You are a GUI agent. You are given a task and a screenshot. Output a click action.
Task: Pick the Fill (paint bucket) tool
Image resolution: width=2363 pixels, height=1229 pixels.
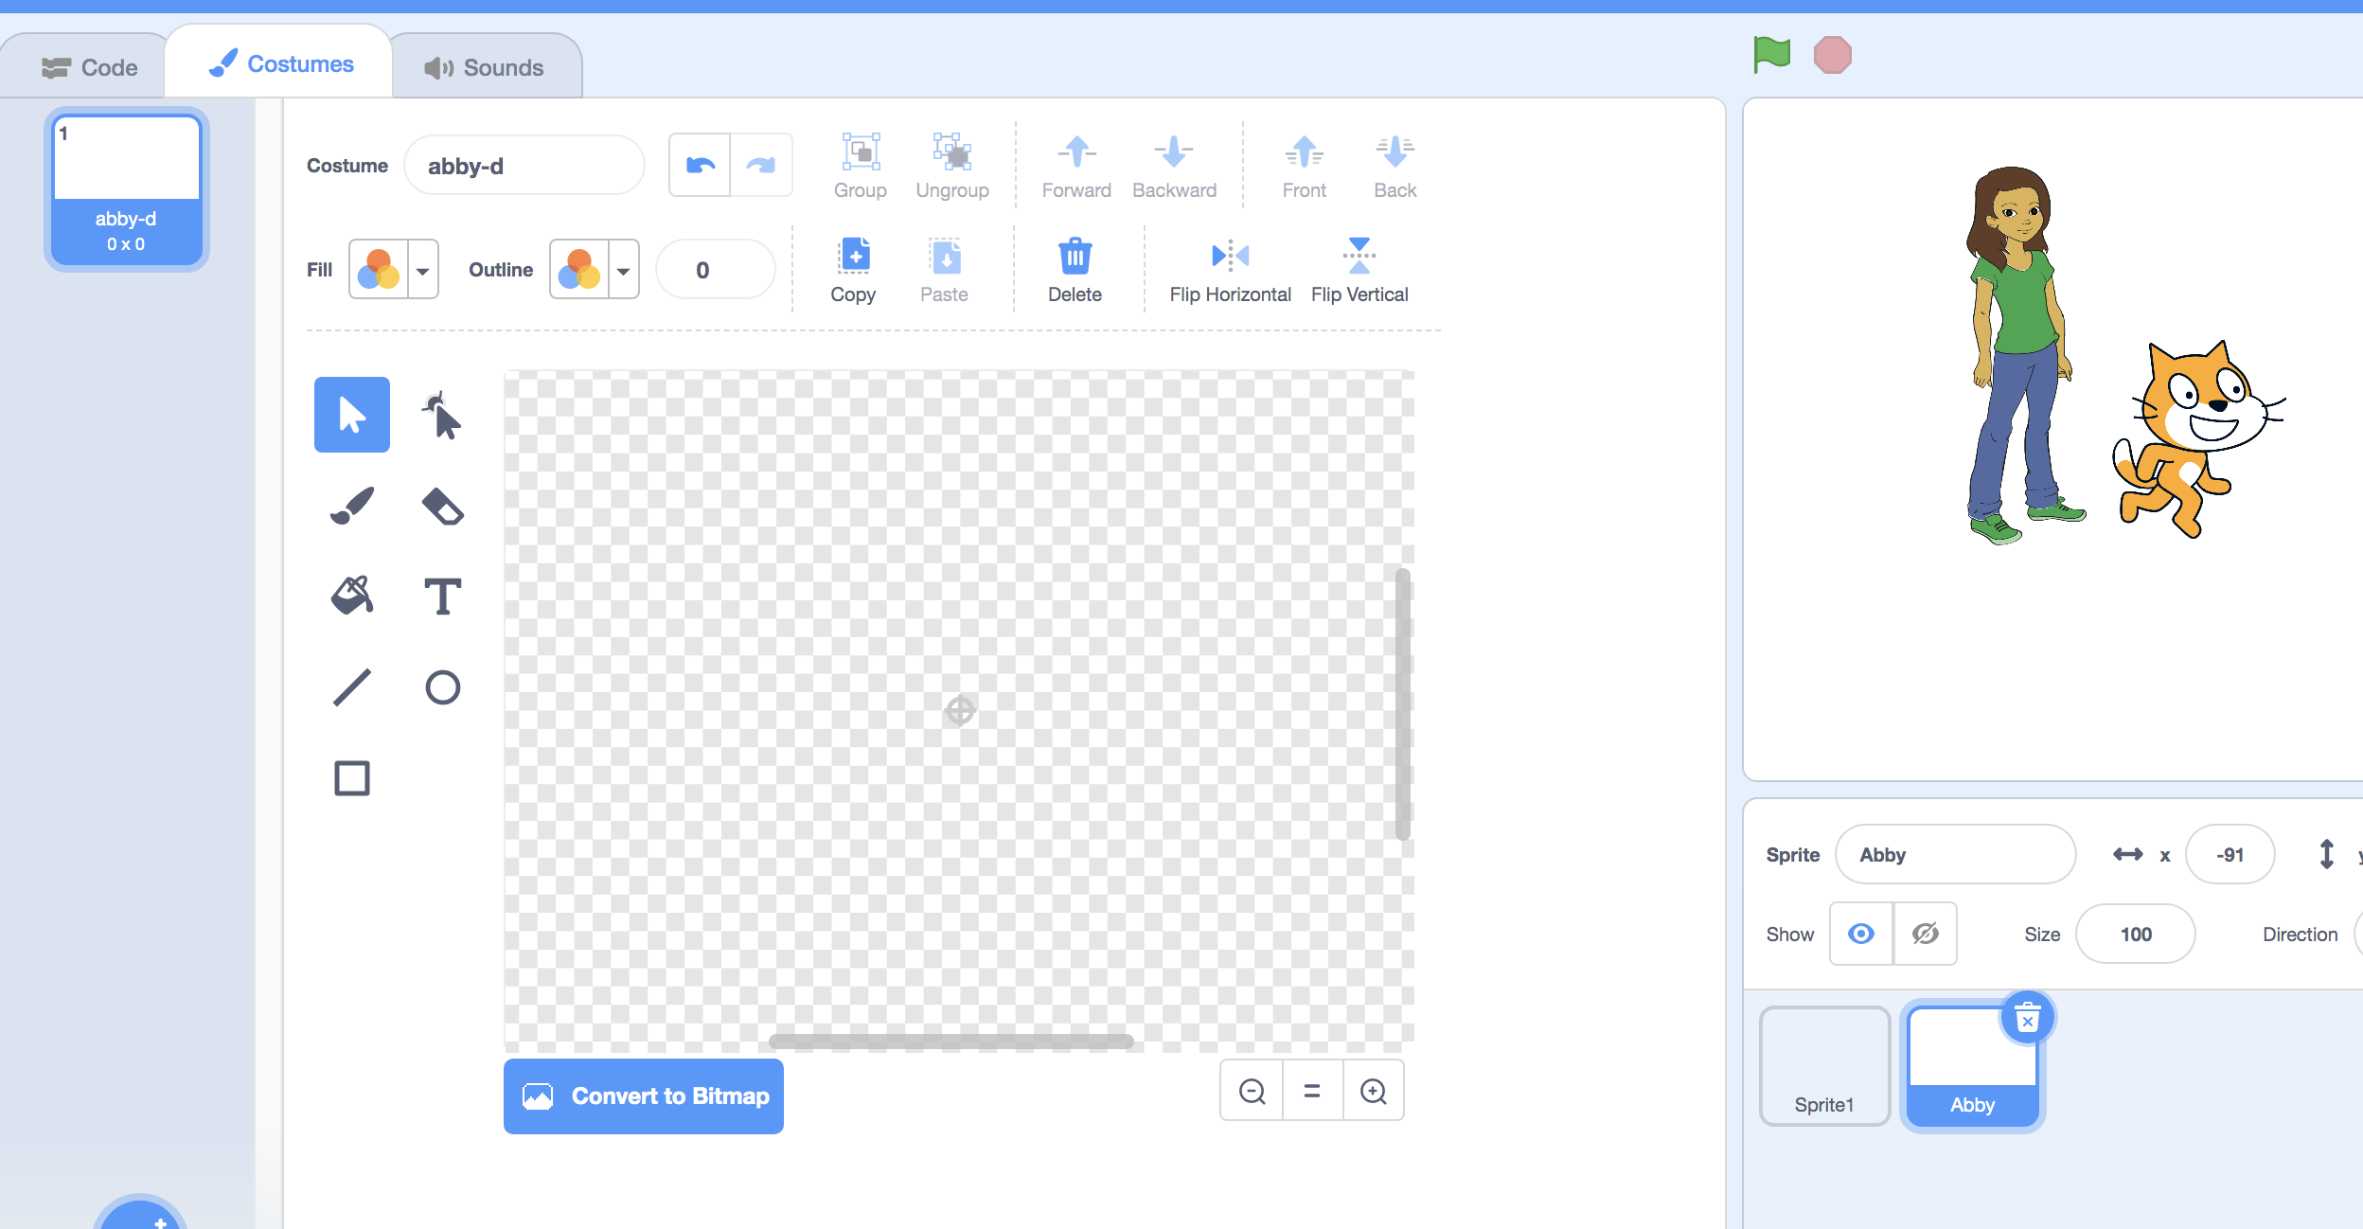(x=351, y=595)
